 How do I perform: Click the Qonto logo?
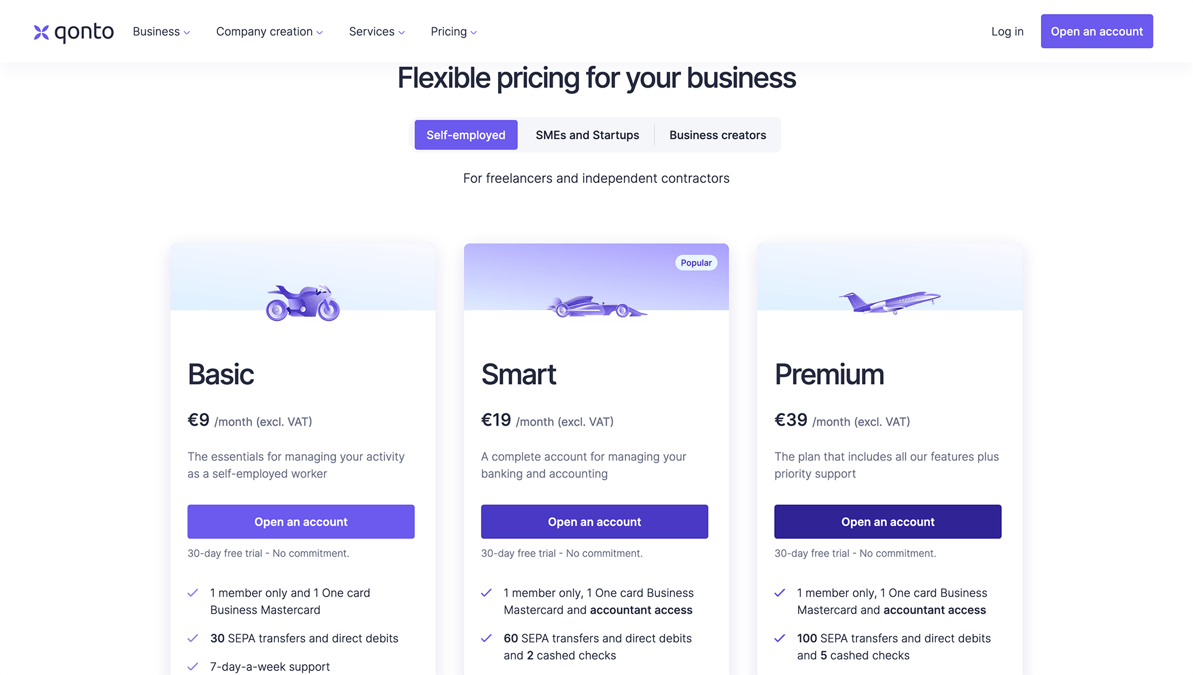tap(73, 31)
